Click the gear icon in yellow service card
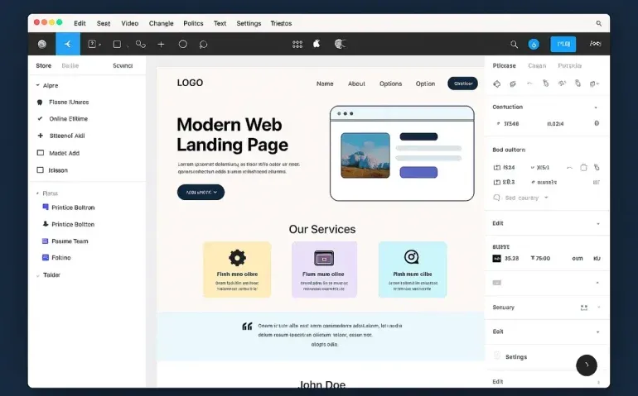 (237, 257)
